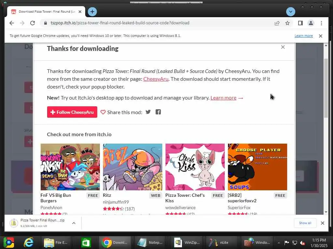Click the muted volume tray icon
Screen dimensions: 333x249
[x=302, y=243]
